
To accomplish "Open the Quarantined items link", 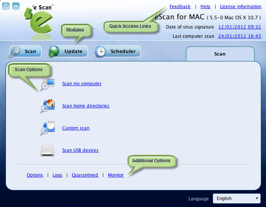I will coord(85,175).
